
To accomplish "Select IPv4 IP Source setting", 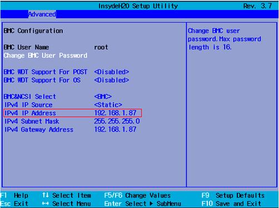I will pos(28,105).
